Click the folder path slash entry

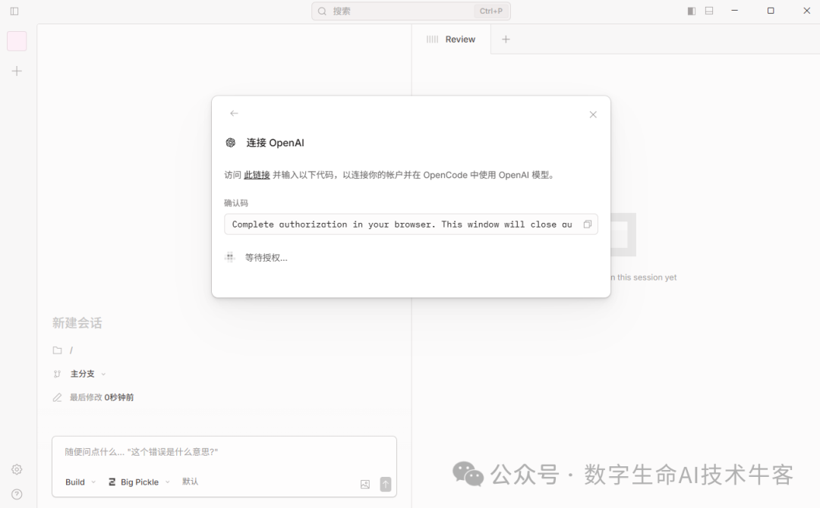71,350
